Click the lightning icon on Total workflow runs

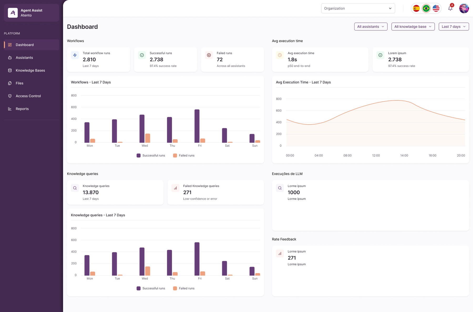point(75,55)
